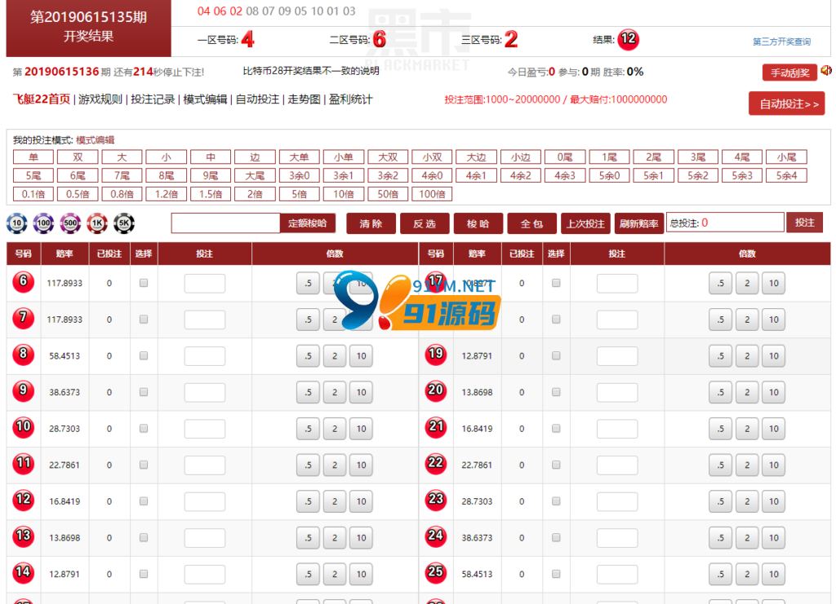The image size is (836, 604).
Task: Tick the checkbox for number 19 row
Action: pos(556,355)
